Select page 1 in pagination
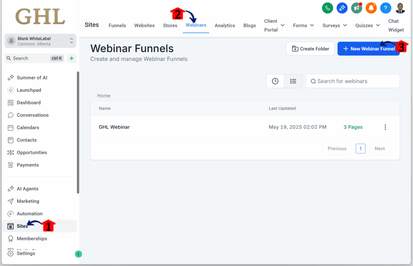 [360, 149]
